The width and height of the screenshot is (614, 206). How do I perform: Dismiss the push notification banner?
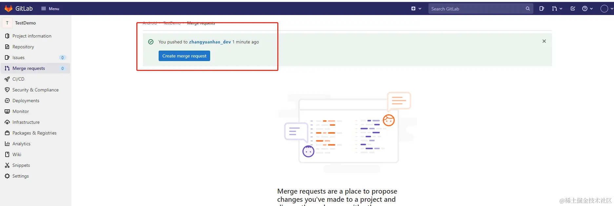[x=544, y=41]
